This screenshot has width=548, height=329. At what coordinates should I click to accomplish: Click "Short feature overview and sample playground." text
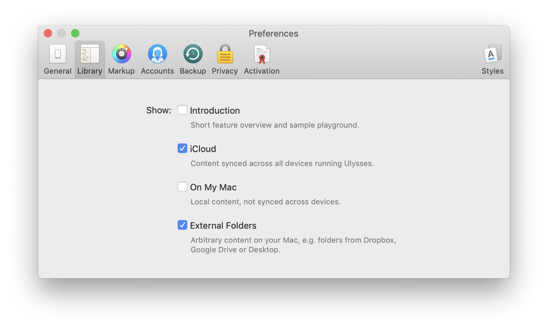click(275, 125)
